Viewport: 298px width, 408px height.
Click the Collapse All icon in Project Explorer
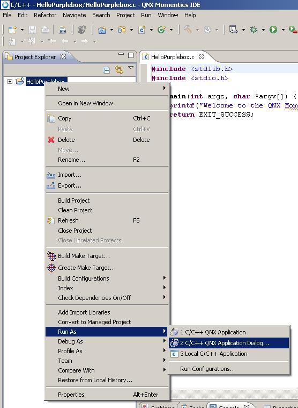point(107,70)
